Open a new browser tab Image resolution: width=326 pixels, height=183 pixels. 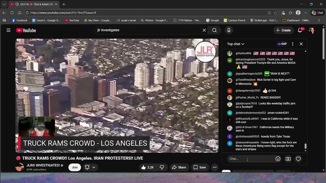[x=64, y=4]
